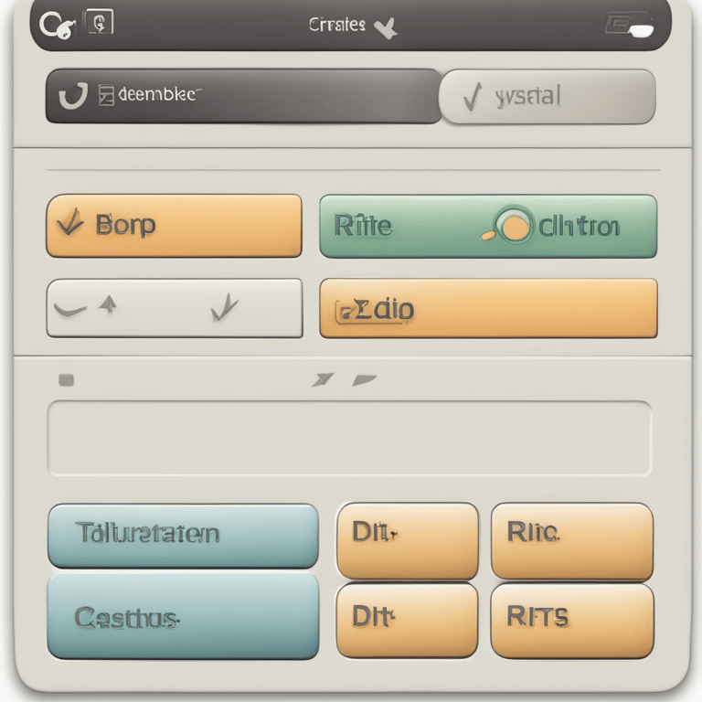Click the orange RITS button
The height and width of the screenshot is (702, 702).
(x=572, y=621)
